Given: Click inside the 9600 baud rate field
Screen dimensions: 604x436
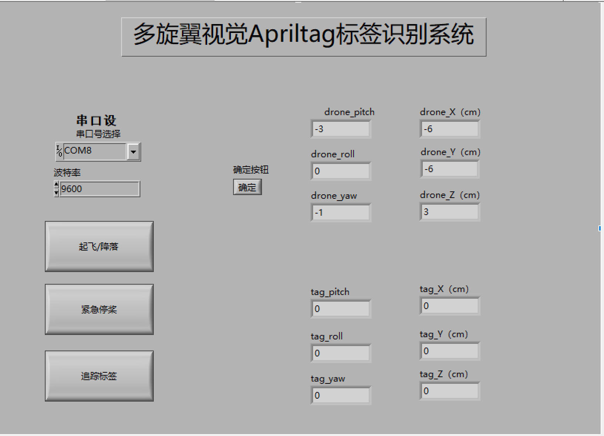Looking at the screenshot, I should click(98, 189).
